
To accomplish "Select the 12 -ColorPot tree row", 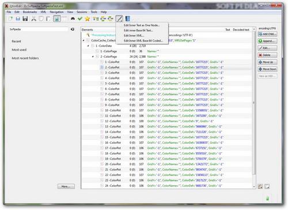I will coord(167,121).
